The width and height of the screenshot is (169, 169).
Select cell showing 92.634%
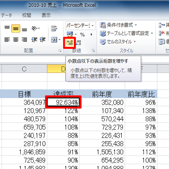[63, 102]
